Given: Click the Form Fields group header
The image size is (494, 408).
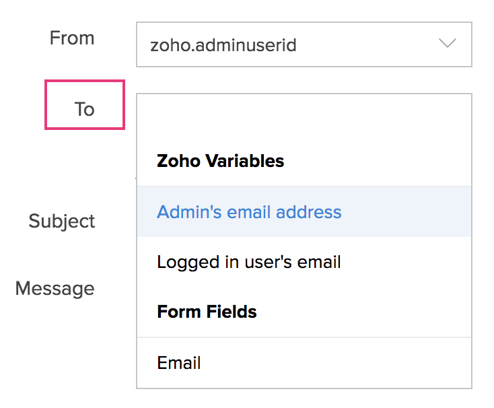Looking at the screenshot, I should coord(207,312).
